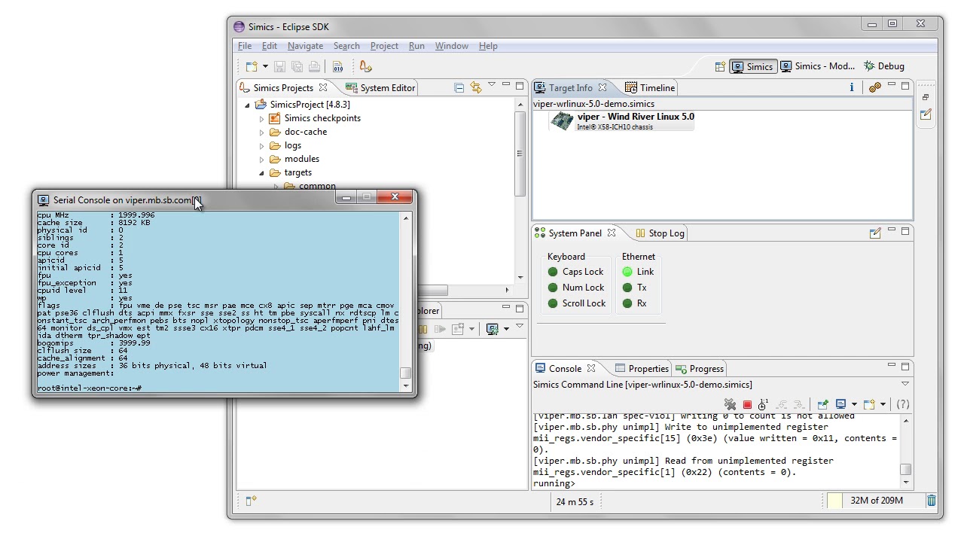Click the Ethernet Rx indicator LED
964x542 pixels.
pyautogui.click(x=627, y=303)
